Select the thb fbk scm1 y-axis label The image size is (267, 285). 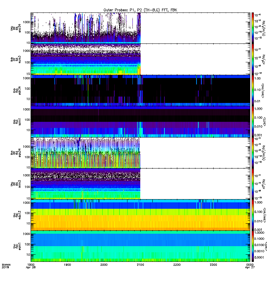coord(17,121)
